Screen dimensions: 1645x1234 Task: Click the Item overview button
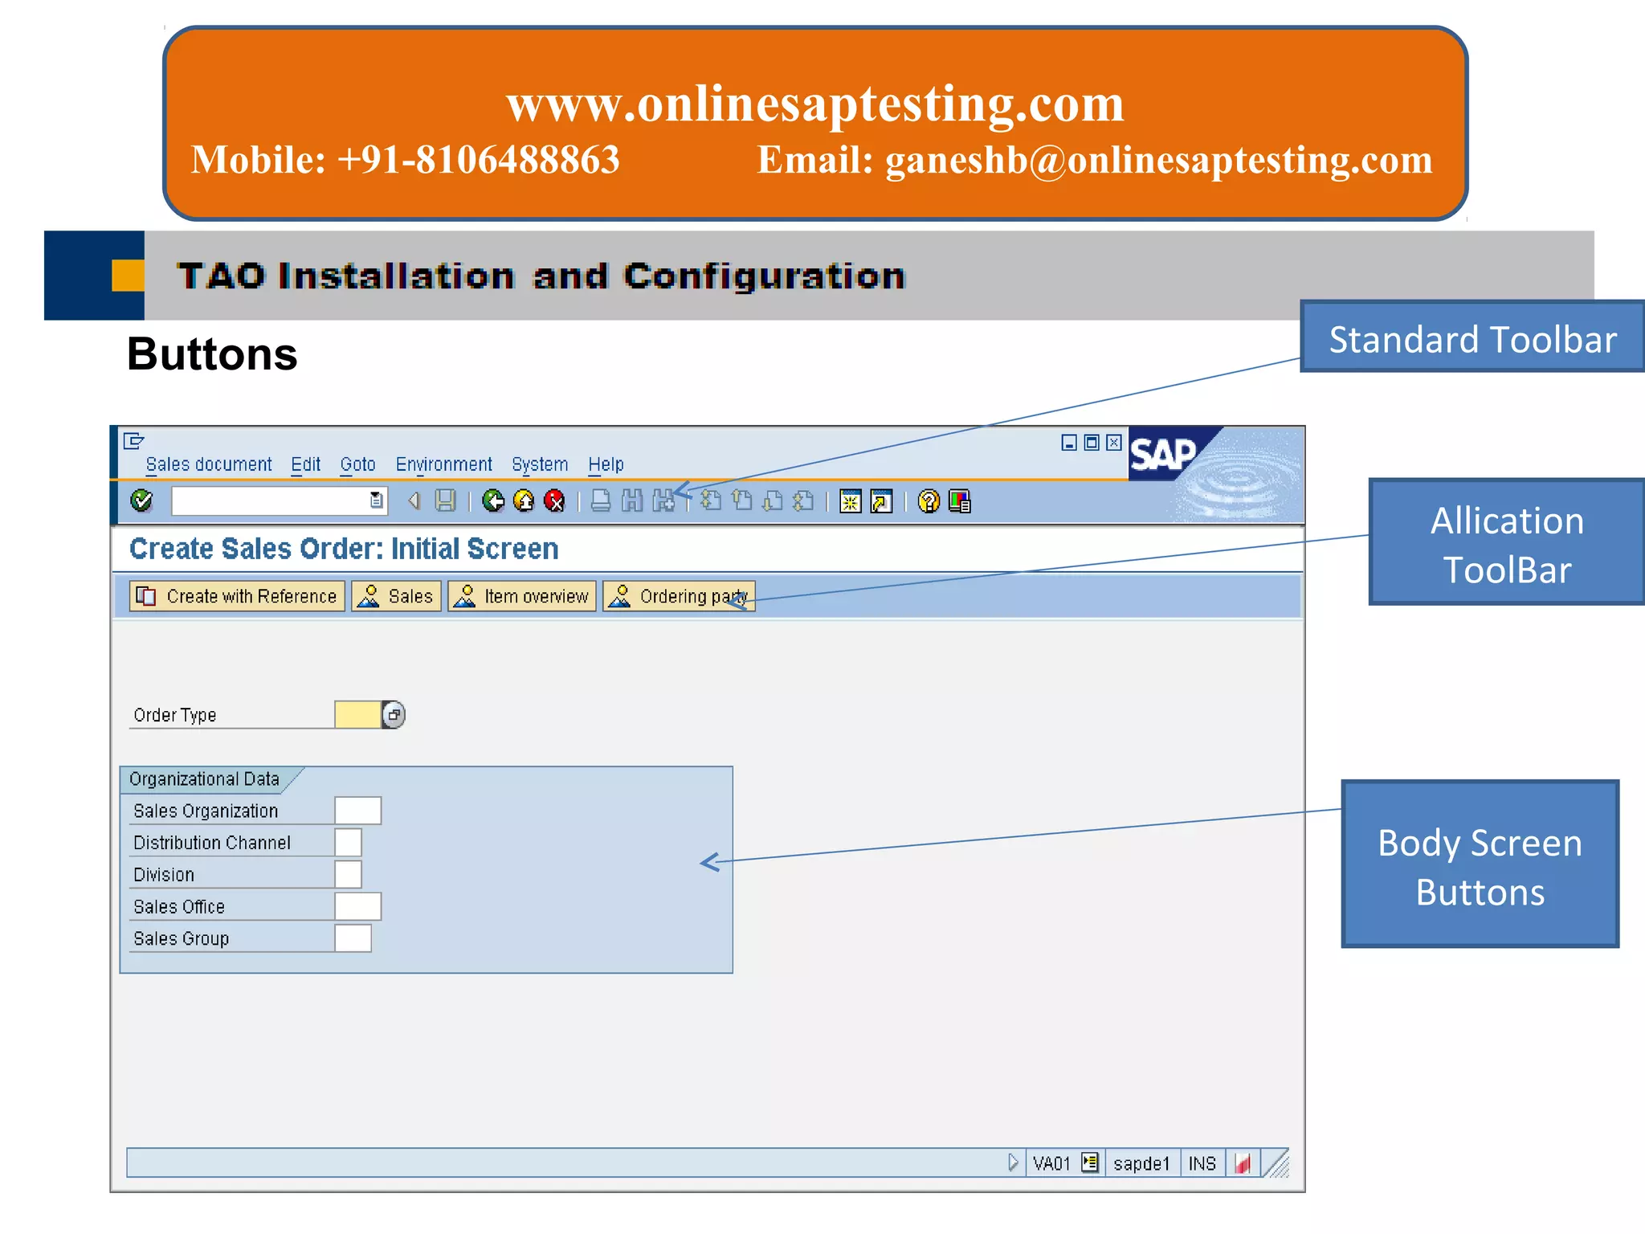click(522, 596)
